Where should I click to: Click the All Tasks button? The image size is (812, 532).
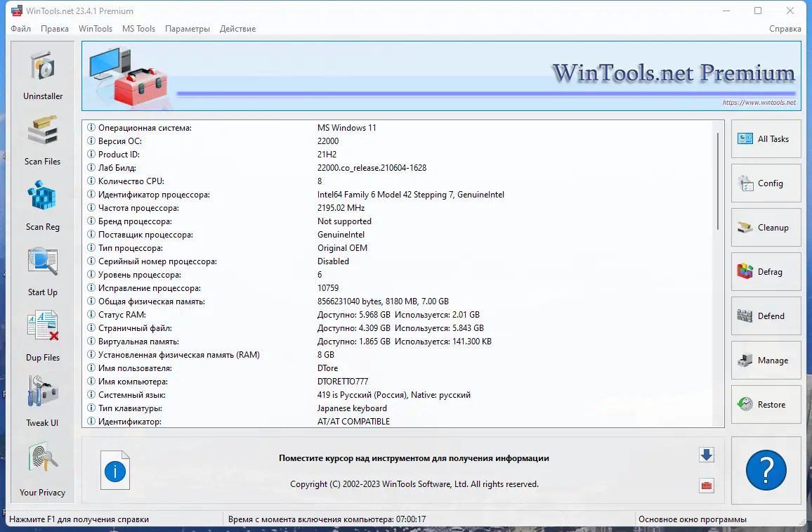click(x=766, y=139)
